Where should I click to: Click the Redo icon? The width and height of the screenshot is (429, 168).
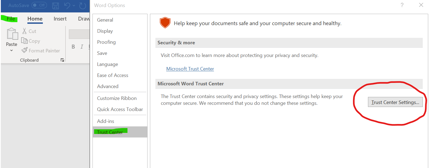[x=82, y=6]
